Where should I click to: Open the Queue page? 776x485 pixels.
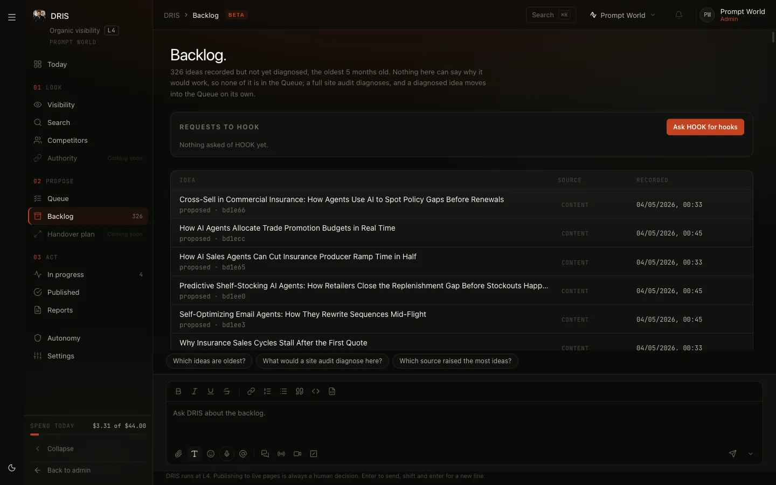88,198
